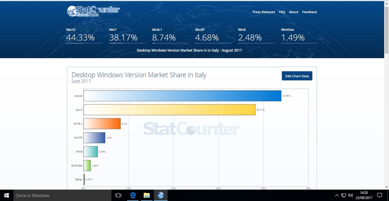Open the Action Center notifications icon
This screenshot has height=201, width=389.
[380, 195]
